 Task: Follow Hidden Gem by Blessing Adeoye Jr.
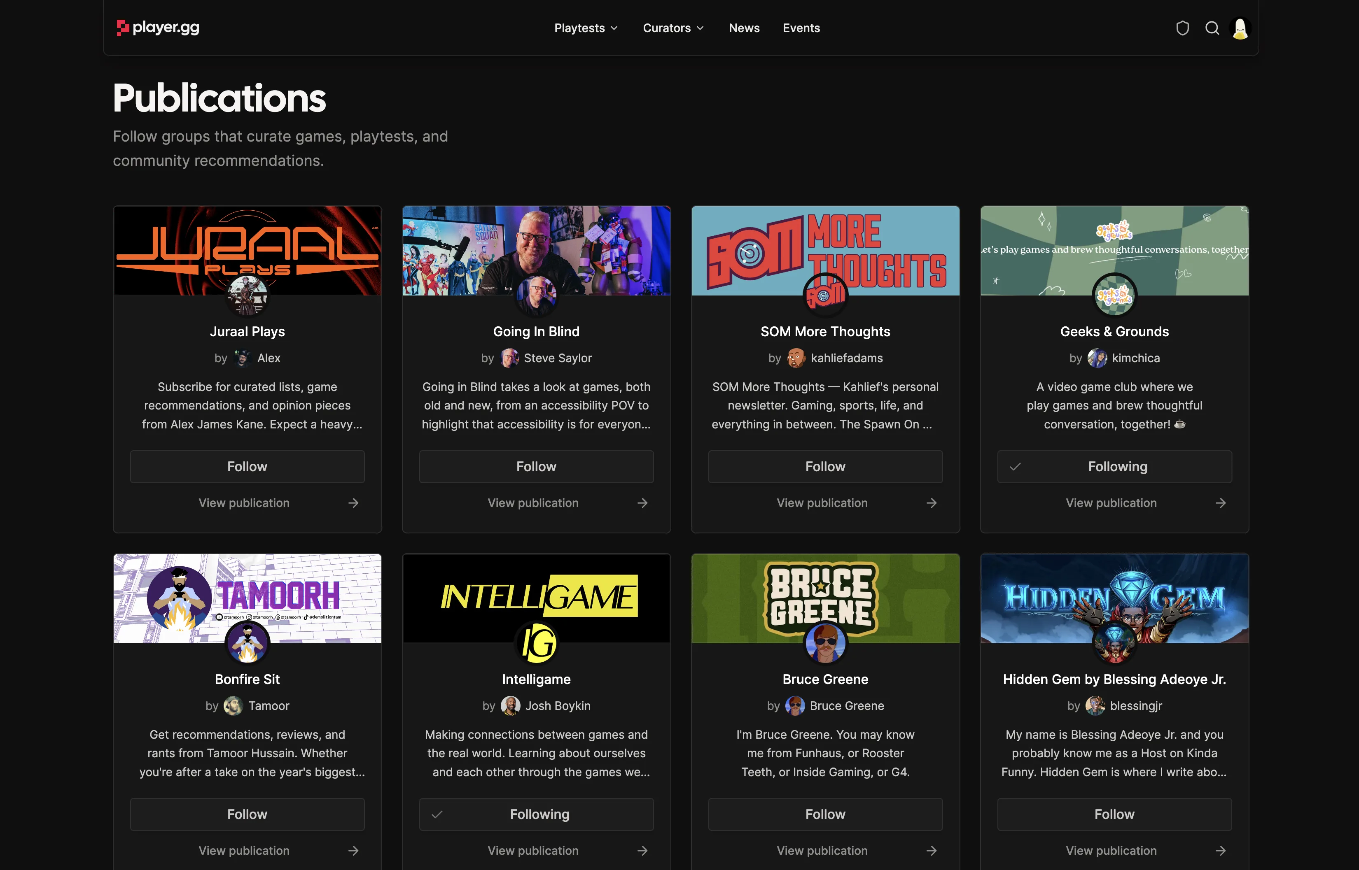point(1114,814)
